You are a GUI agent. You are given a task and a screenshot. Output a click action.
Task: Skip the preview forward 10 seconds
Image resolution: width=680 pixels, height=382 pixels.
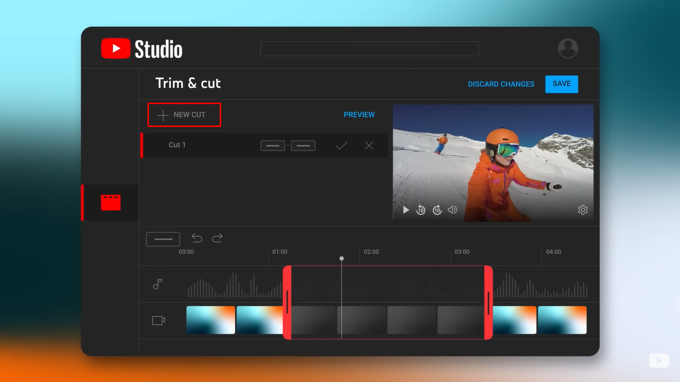pyautogui.click(x=437, y=210)
